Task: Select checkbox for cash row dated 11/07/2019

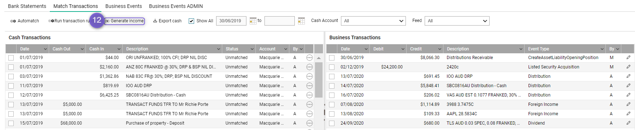Action: click(x=11, y=86)
